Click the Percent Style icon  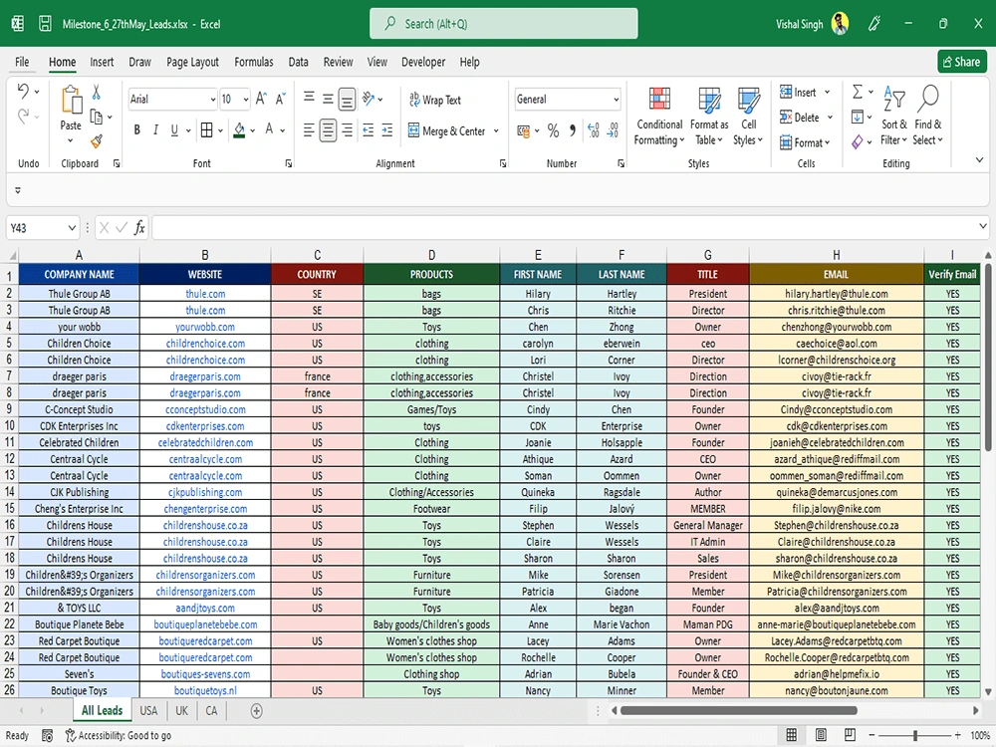pos(553,130)
